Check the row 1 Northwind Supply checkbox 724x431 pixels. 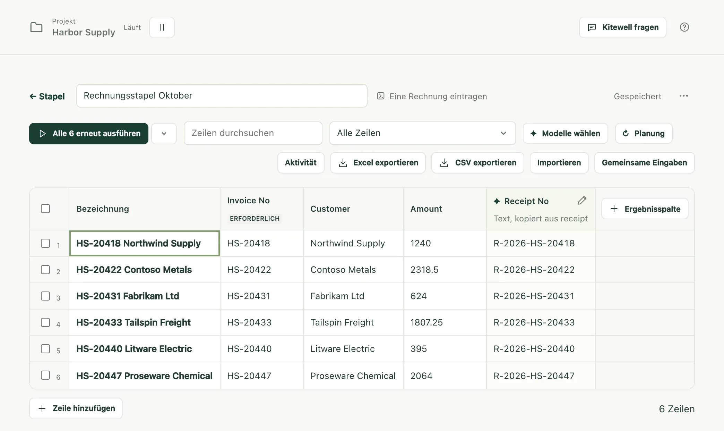[45, 243]
